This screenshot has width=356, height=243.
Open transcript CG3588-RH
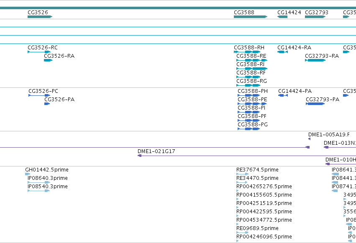(249, 48)
